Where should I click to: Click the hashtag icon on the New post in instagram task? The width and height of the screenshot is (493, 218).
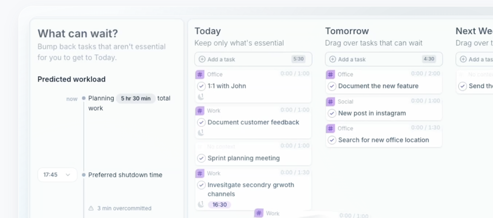tap(331, 102)
